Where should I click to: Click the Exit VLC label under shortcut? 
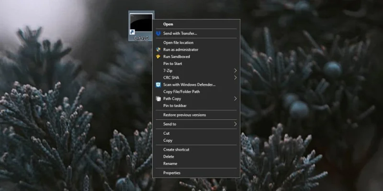pos(141,38)
